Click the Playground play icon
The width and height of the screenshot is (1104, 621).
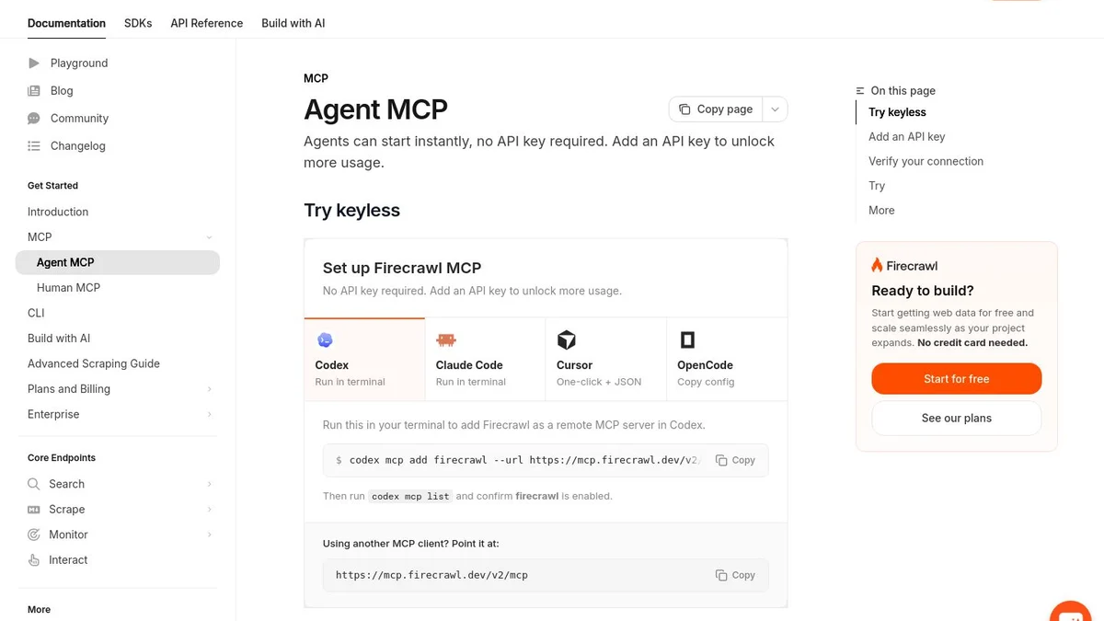[34, 63]
